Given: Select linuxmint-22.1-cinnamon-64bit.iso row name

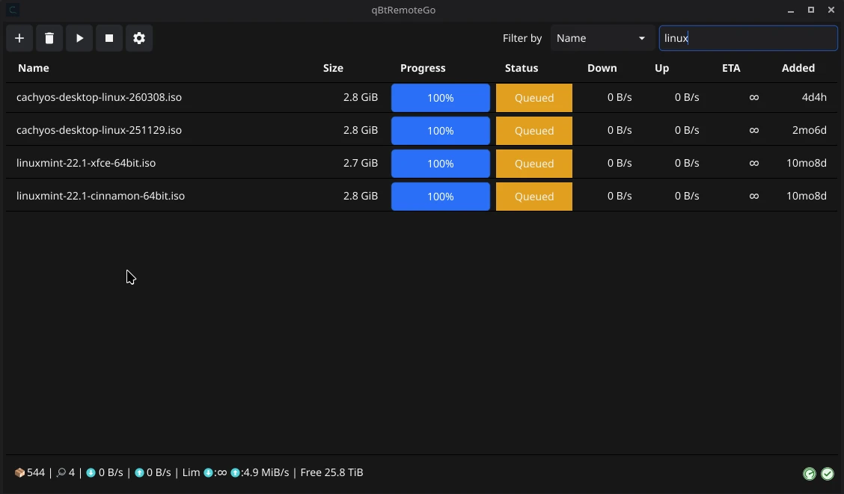Looking at the screenshot, I should pos(101,196).
